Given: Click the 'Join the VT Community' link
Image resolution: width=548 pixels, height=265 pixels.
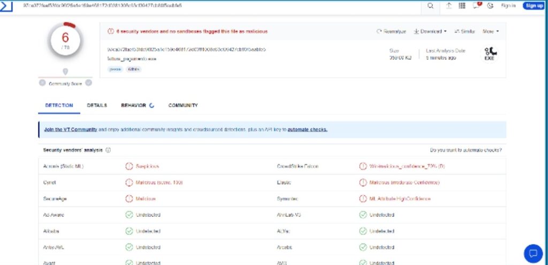Looking at the screenshot, I should (71, 130).
